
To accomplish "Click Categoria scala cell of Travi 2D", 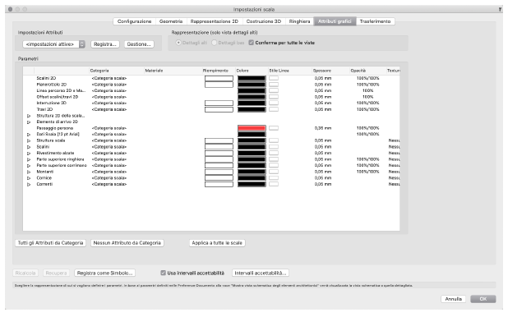I will (109, 109).
